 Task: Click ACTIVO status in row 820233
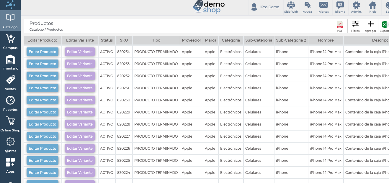[107, 64]
